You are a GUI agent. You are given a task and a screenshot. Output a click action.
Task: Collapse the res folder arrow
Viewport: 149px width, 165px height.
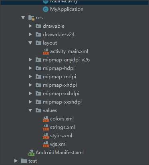23,18
